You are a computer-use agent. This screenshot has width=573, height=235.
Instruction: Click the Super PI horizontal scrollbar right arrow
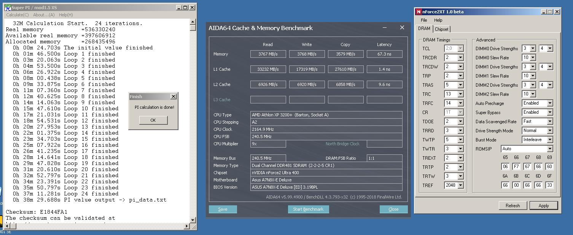(187, 226)
